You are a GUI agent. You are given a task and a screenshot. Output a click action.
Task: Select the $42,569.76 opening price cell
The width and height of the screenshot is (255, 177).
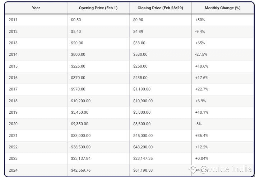80,170
